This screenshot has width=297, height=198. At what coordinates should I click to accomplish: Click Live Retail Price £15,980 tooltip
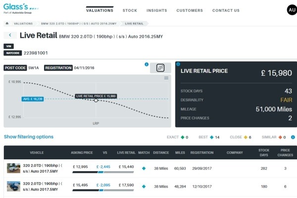pyautogui.click(x=96, y=96)
